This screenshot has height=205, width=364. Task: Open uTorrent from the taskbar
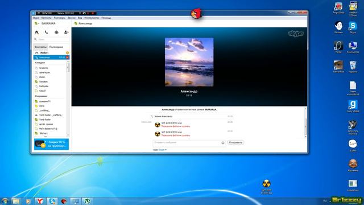coord(87,201)
